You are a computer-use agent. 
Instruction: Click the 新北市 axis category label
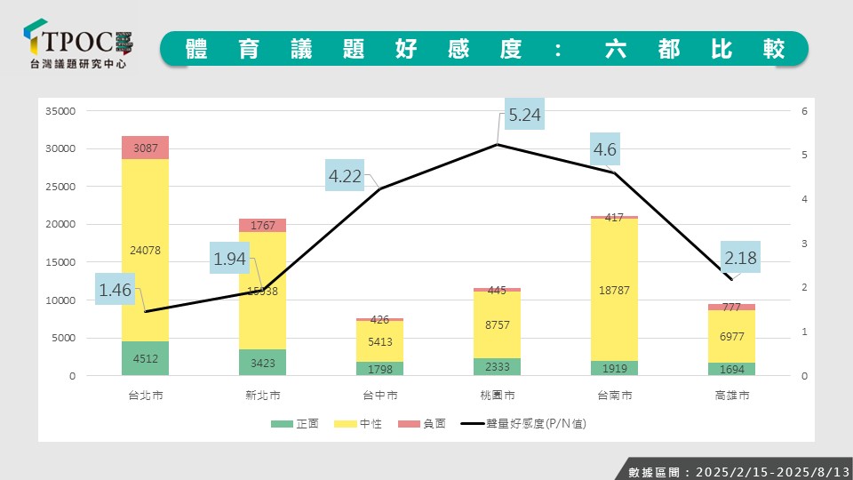[x=263, y=395]
